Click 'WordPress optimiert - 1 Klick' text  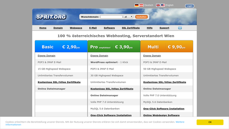click(x=109, y=62)
